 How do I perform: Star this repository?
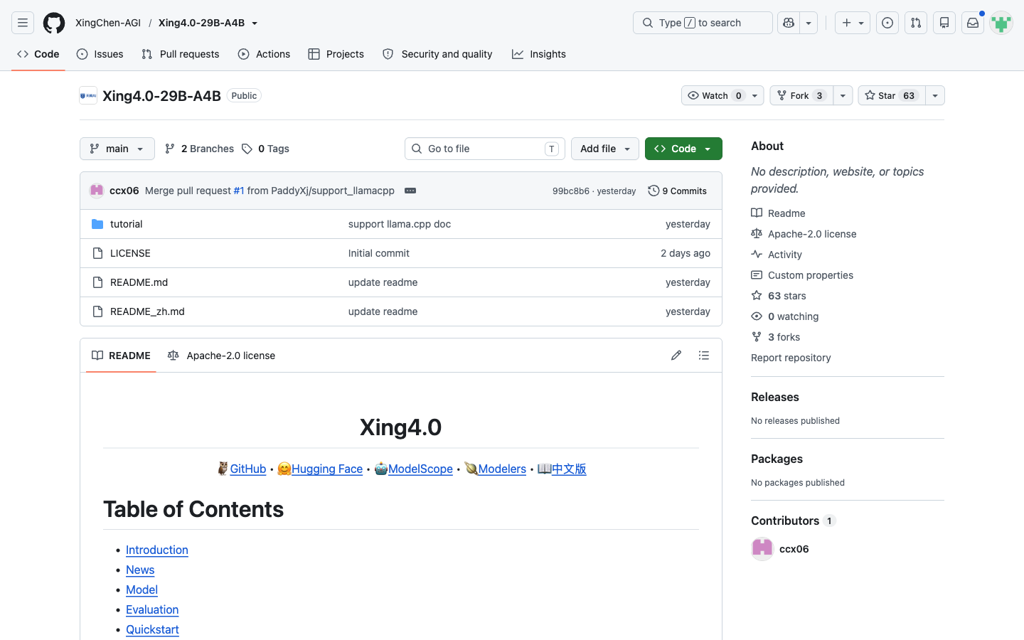(891, 95)
